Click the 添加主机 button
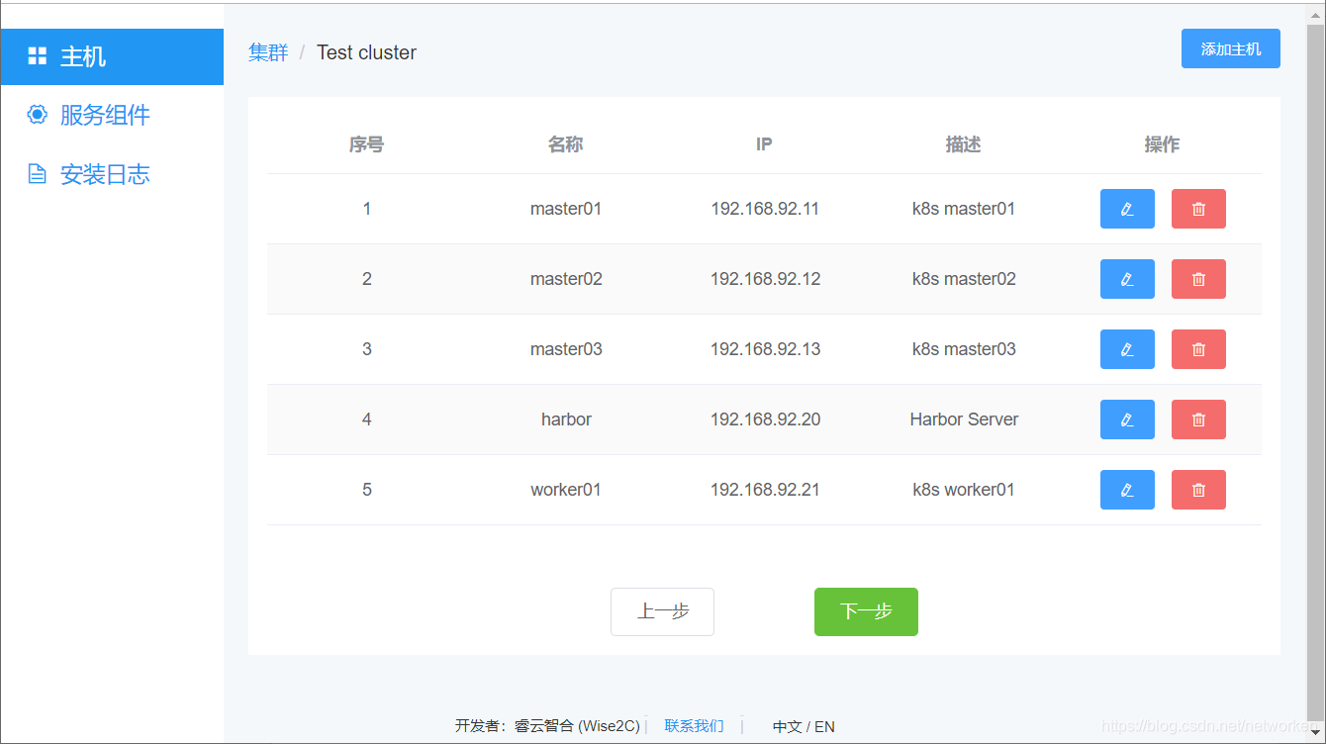 pyautogui.click(x=1230, y=48)
